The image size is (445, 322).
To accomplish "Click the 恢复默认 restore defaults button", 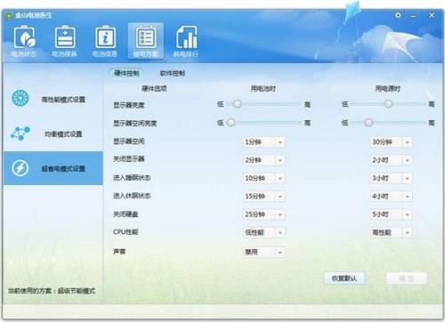I will click(x=344, y=278).
